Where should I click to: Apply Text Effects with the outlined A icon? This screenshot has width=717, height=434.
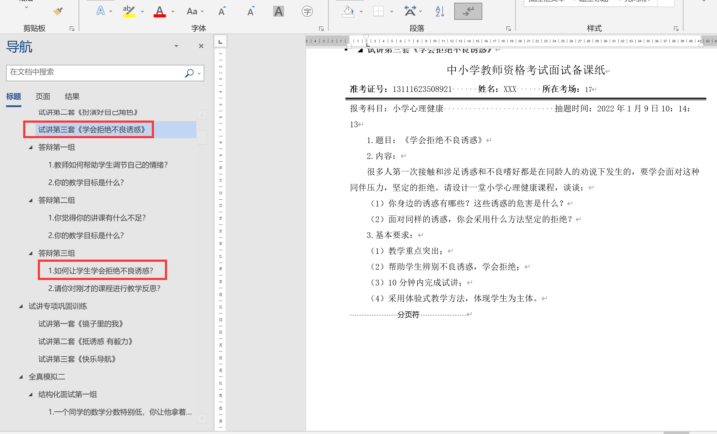point(100,11)
